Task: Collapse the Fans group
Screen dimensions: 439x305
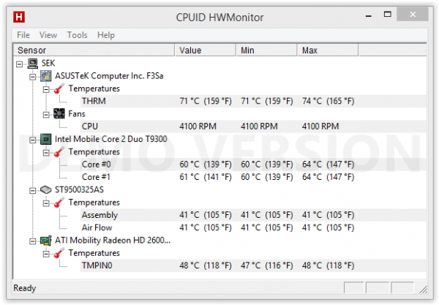Action: click(46, 114)
